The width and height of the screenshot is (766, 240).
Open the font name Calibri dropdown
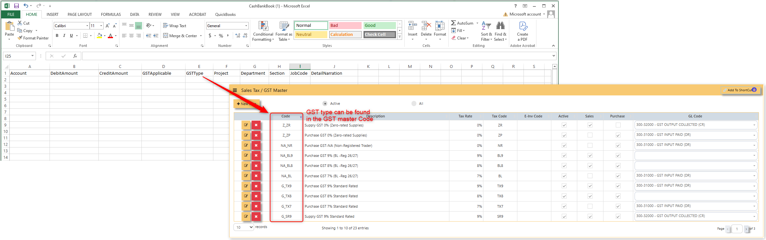87,26
